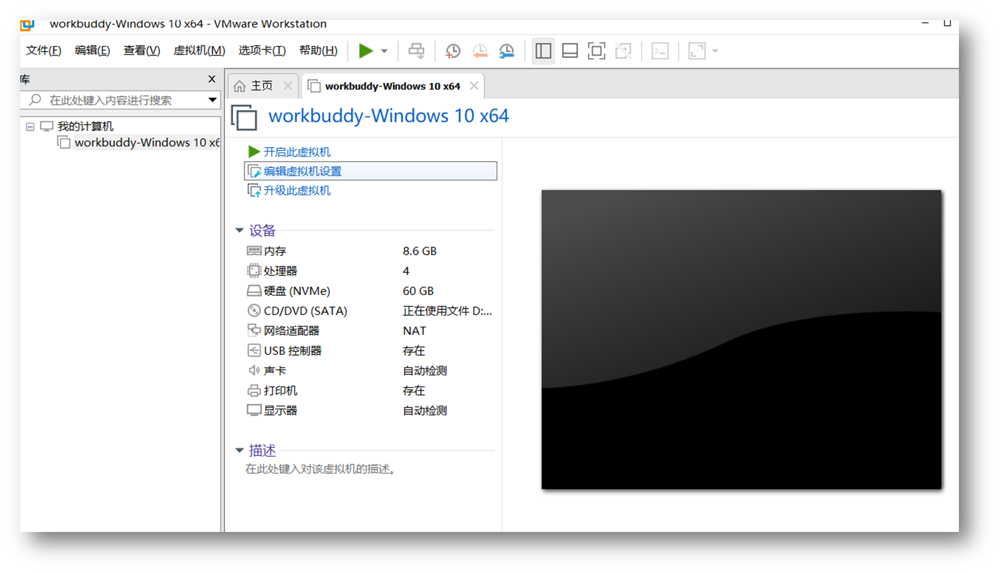Click the console view toolbar icon
Screen dimensions: 1000x573
660,51
